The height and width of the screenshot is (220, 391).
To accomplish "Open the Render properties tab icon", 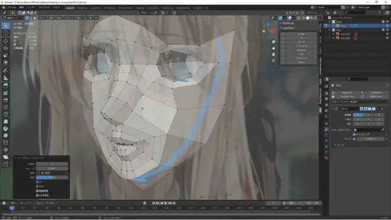I will [x=326, y=93].
